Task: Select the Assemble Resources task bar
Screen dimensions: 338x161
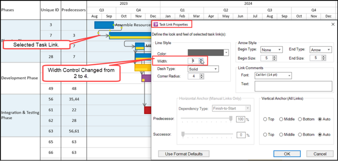Action: (104, 25)
